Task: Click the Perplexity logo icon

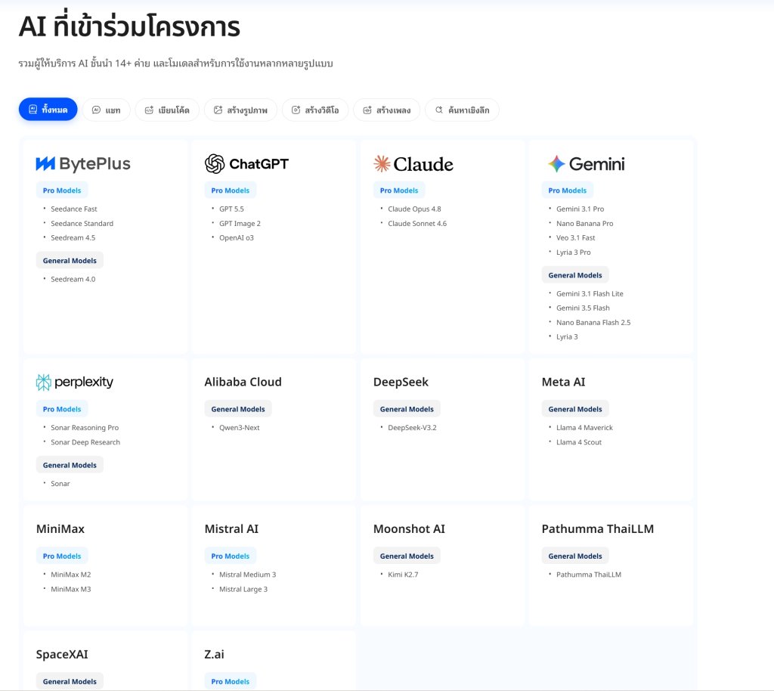Action: coord(43,383)
